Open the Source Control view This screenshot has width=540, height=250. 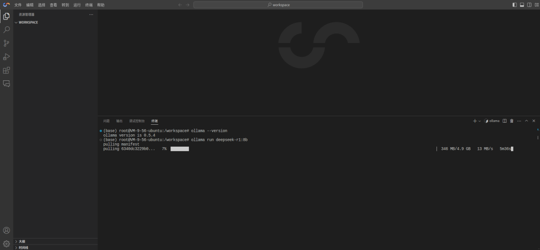6,43
